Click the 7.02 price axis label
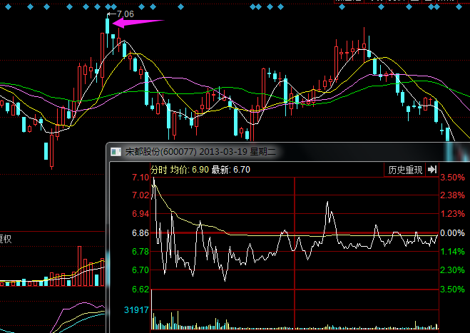The image size is (470, 333). coord(141,195)
